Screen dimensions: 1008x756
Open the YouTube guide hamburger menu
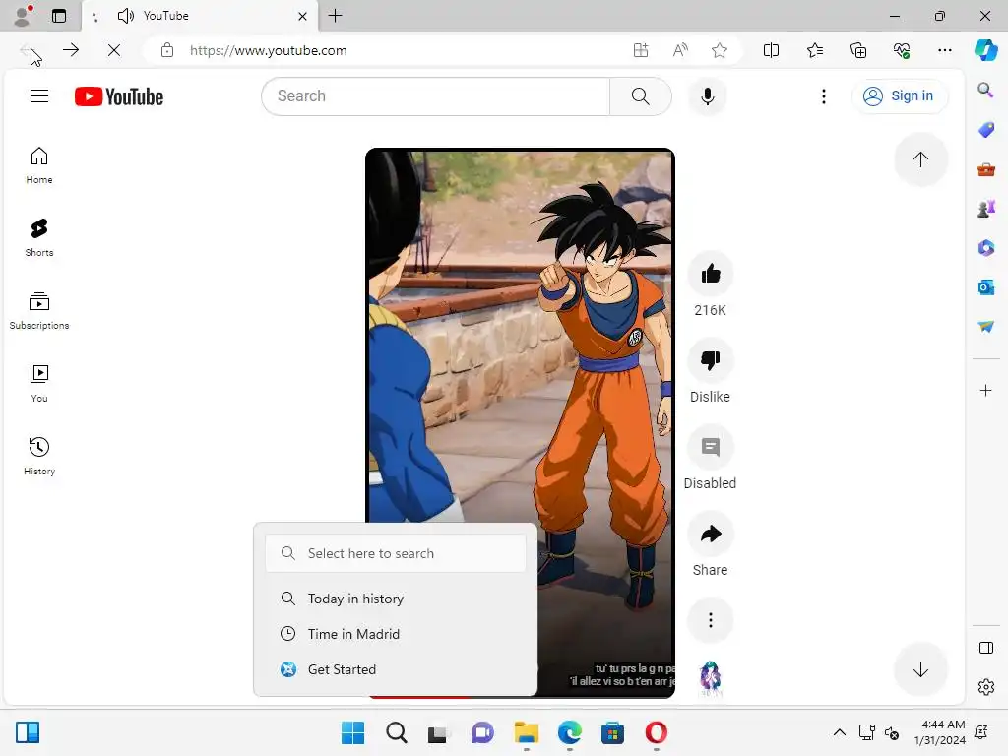coord(39,96)
